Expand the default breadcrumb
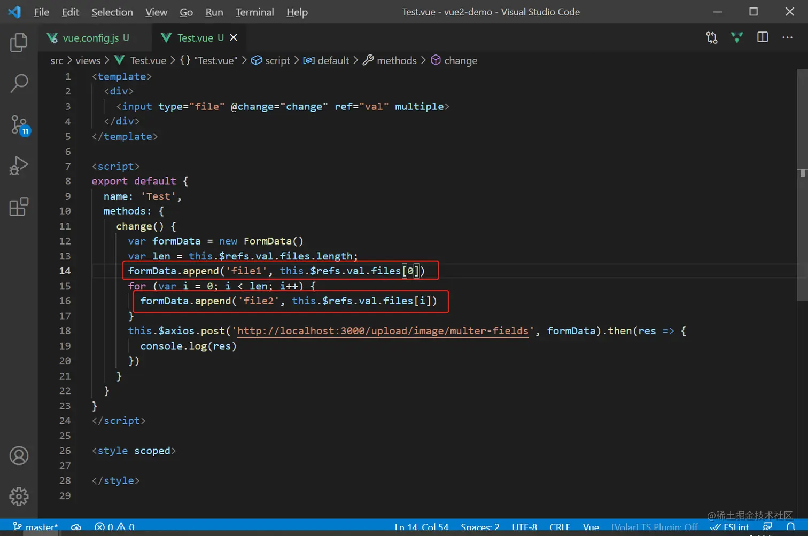This screenshot has width=808, height=536. click(x=327, y=60)
